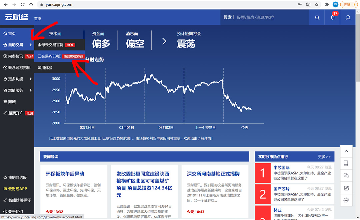Go to the browser home page icon
Screen dimensions: 360x220
pos(31,4)
